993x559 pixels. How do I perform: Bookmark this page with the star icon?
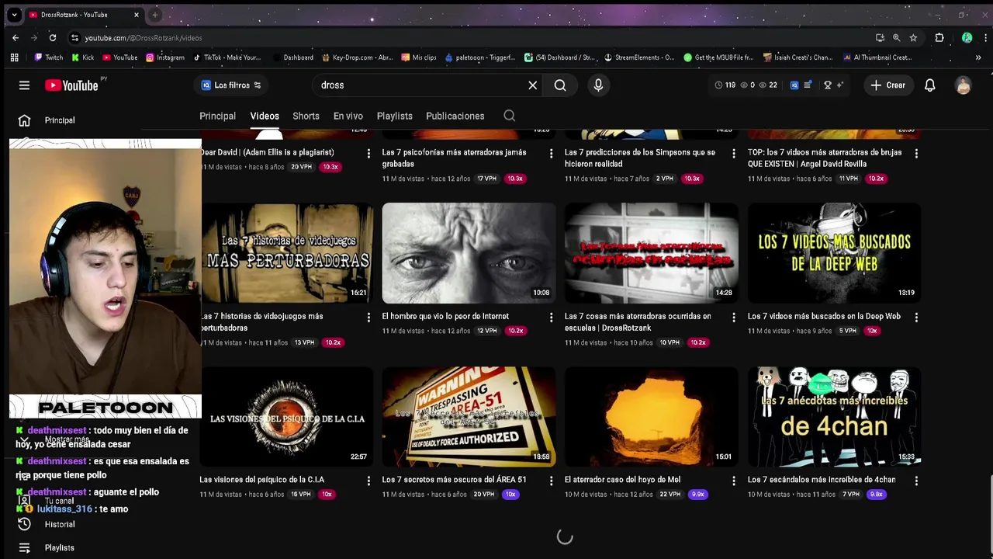(913, 37)
